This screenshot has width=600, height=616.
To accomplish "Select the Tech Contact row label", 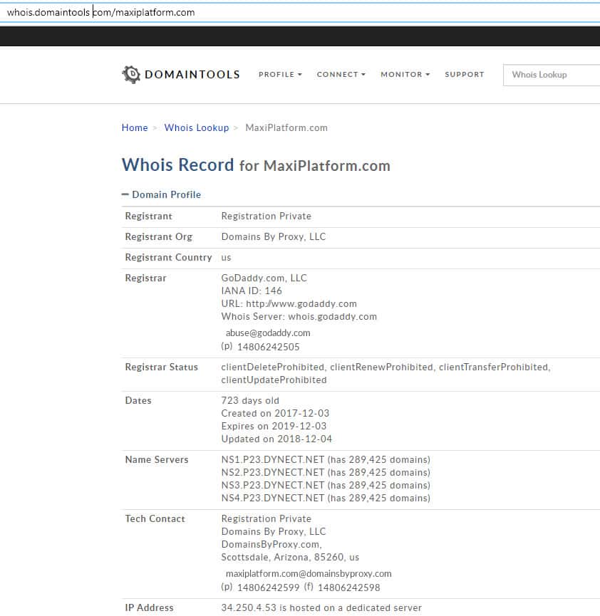I will click(155, 518).
